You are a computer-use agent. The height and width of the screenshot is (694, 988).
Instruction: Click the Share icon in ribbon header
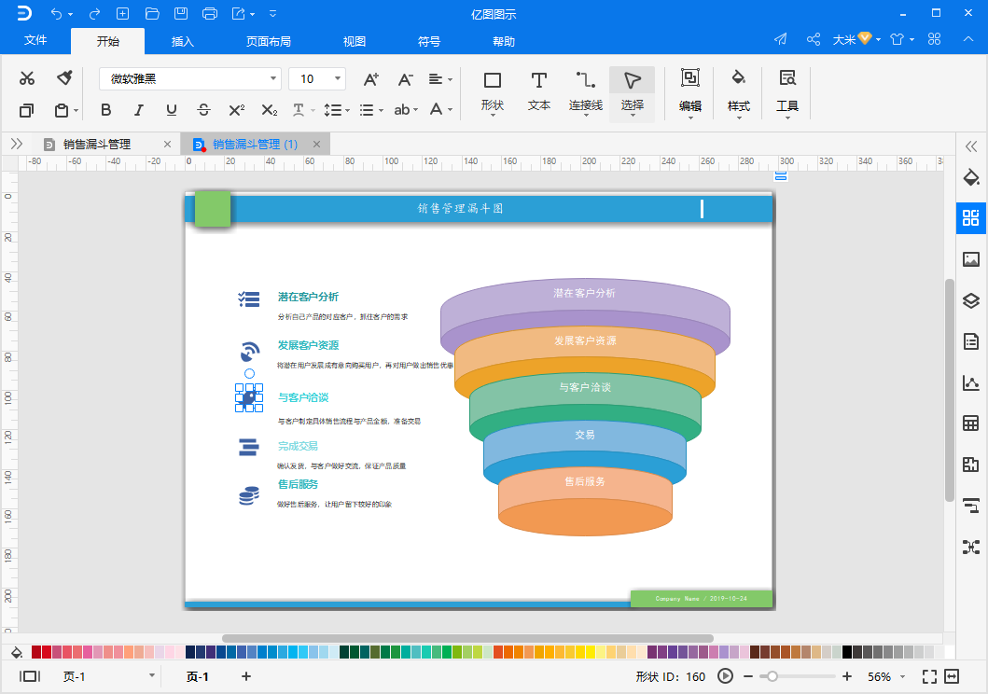click(814, 39)
